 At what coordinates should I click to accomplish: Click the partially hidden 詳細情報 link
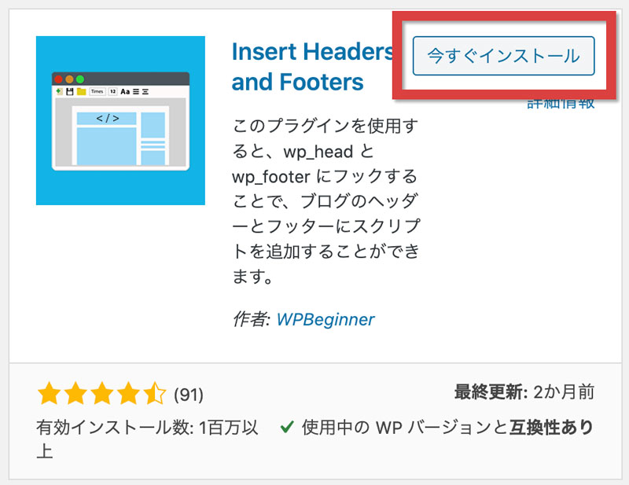[560, 103]
